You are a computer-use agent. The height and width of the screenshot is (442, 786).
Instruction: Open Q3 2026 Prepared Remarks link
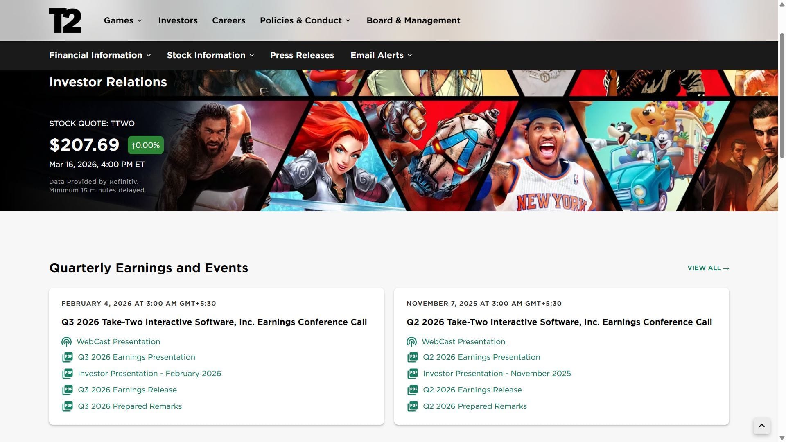pos(130,406)
